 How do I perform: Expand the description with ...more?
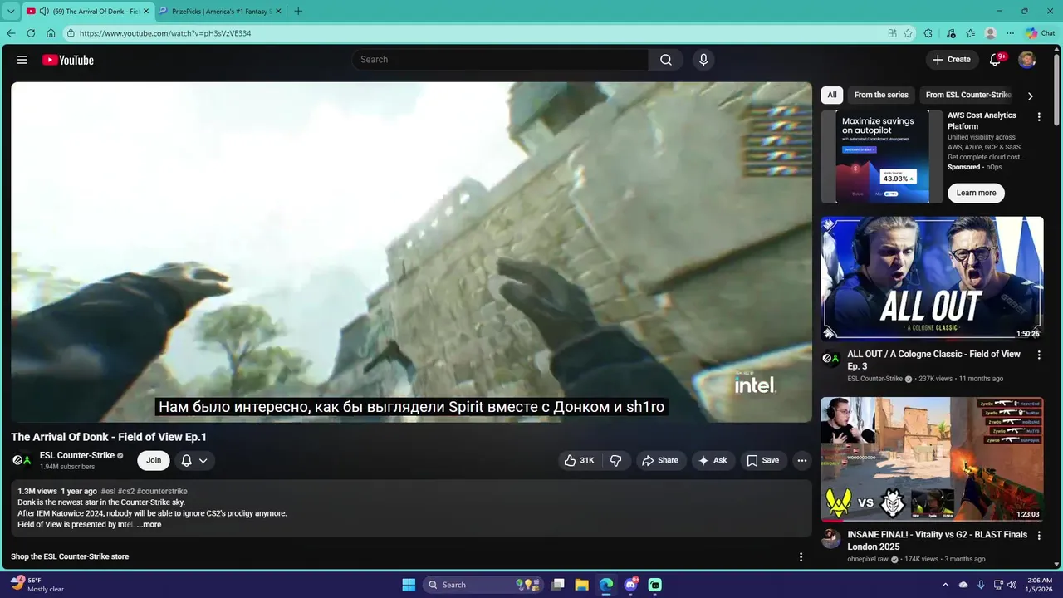[x=149, y=525]
